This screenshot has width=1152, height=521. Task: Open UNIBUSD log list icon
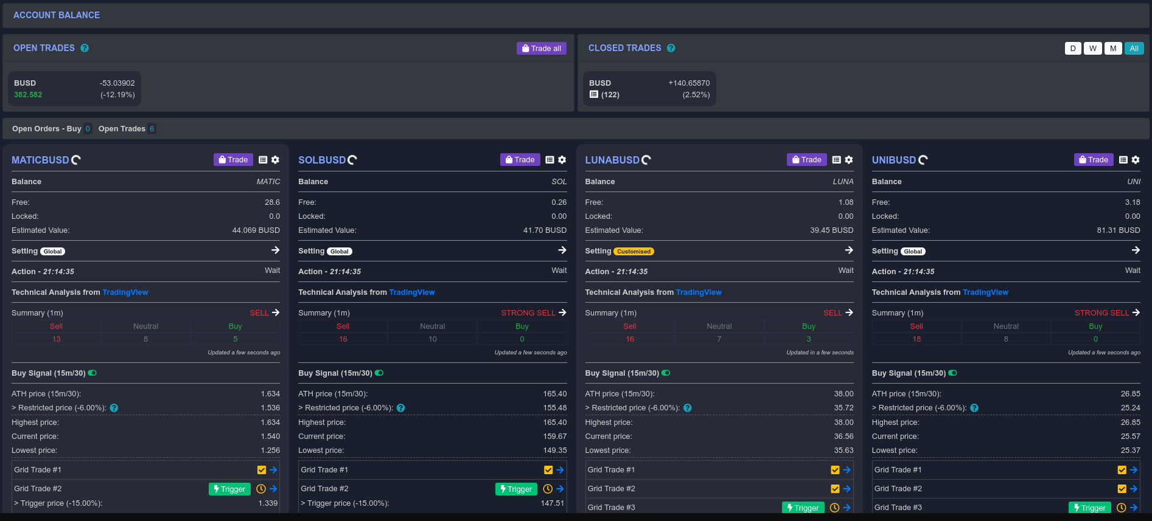(1123, 160)
